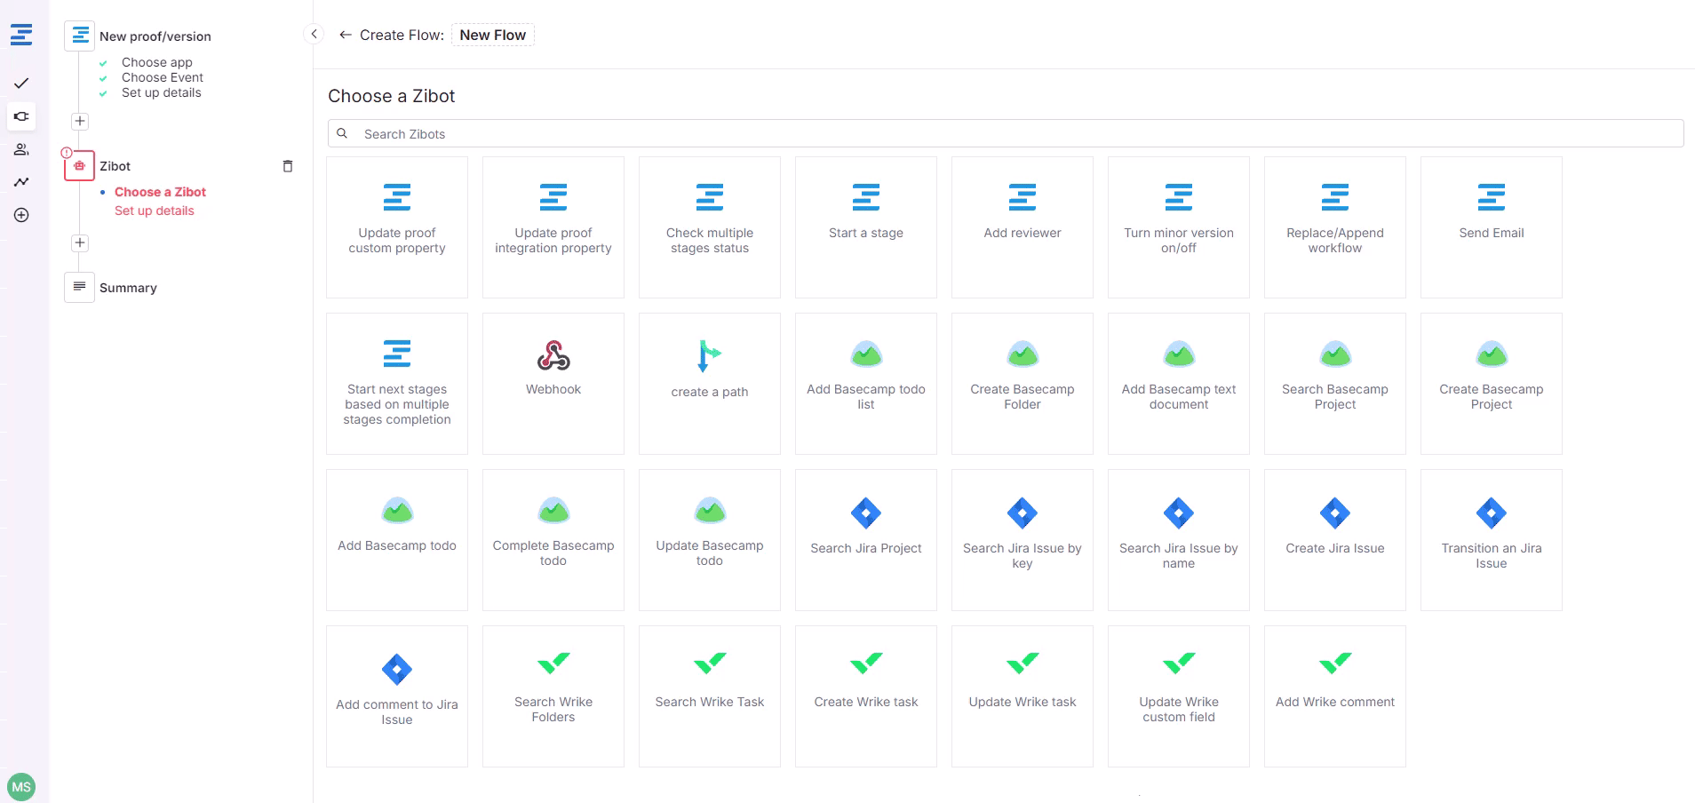Collapse the flow steps side panel
Image resolution: width=1695 pixels, height=803 pixels.
pos(314,34)
